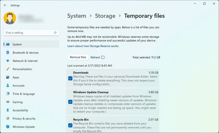This screenshot has height=133, width=219.
Task: Click the circular refresh arrow icon
Action: [x=103, y=57]
